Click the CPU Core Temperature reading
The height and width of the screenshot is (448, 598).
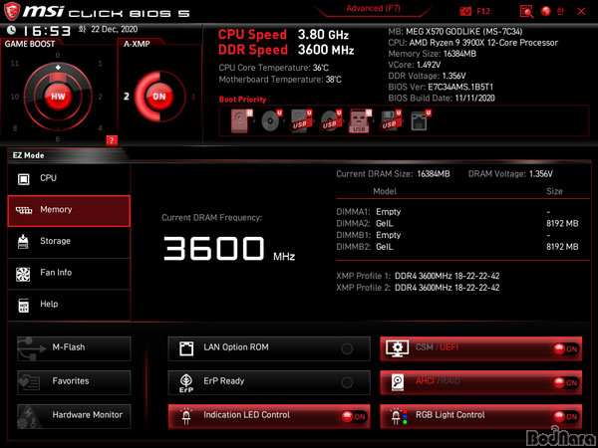[273, 68]
